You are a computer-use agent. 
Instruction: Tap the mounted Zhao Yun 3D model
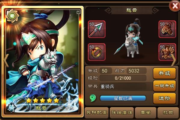click(131, 39)
